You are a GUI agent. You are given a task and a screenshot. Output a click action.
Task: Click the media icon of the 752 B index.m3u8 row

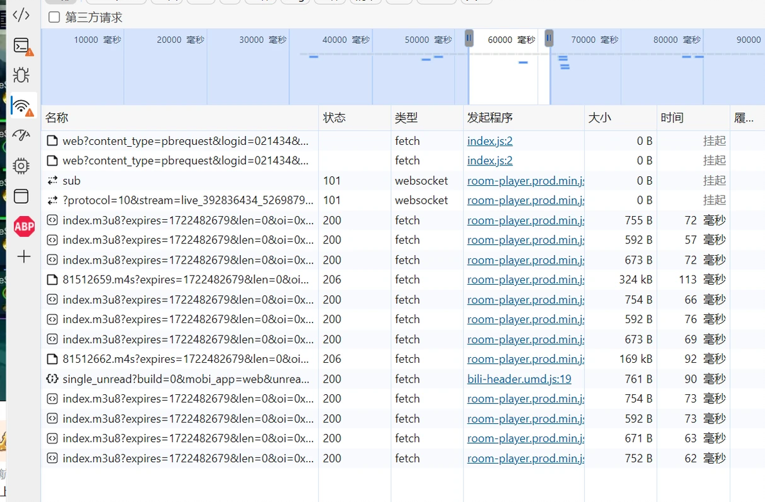[52, 458]
